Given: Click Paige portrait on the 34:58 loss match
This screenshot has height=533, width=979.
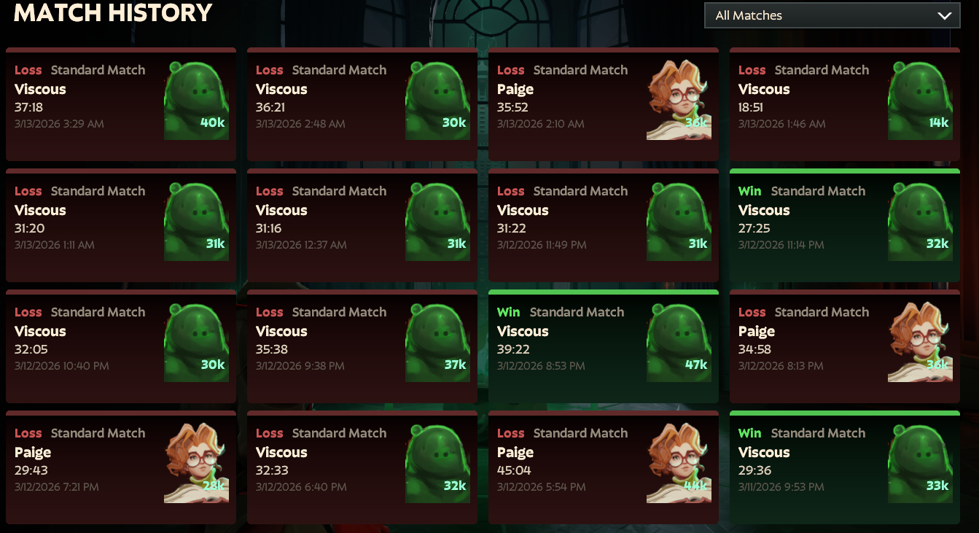Looking at the screenshot, I should tap(921, 343).
